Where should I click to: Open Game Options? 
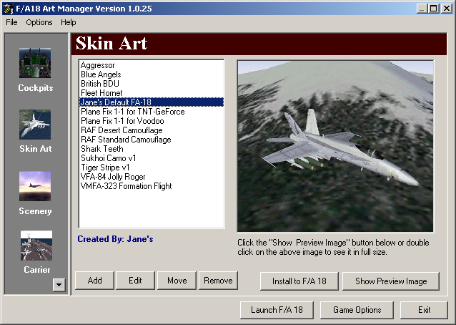[x=362, y=310]
